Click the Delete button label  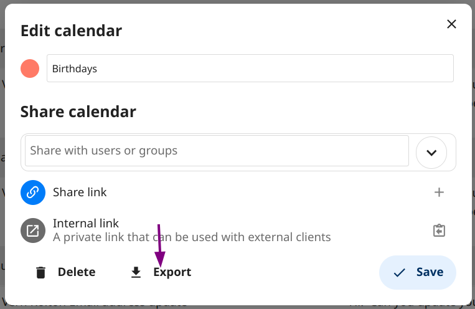[77, 272]
